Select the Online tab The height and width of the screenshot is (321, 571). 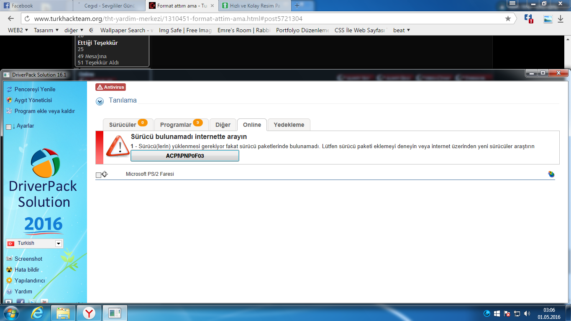pyautogui.click(x=252, y=125)
